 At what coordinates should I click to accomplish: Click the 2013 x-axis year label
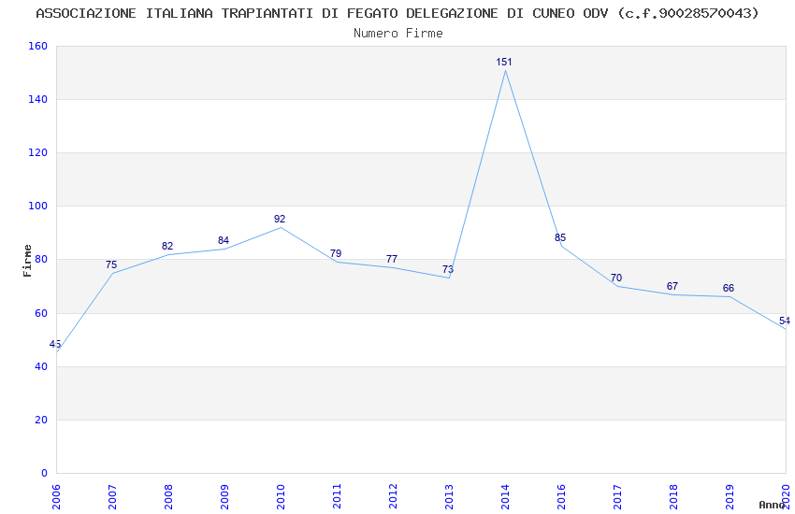[449, 497]
